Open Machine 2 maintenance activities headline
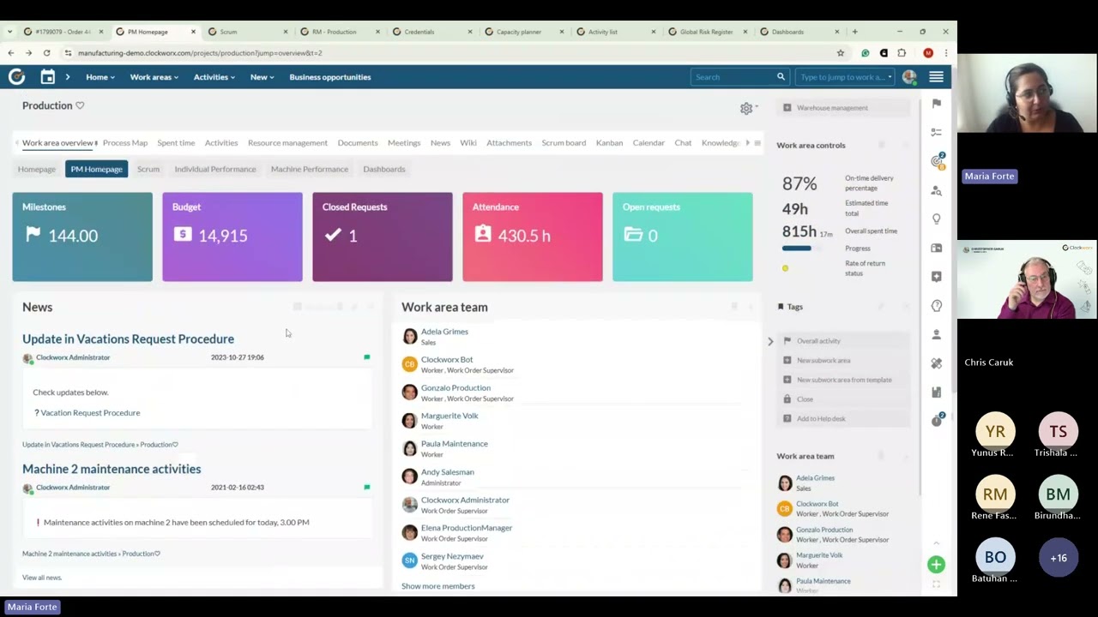 click(x=112, y=470)
